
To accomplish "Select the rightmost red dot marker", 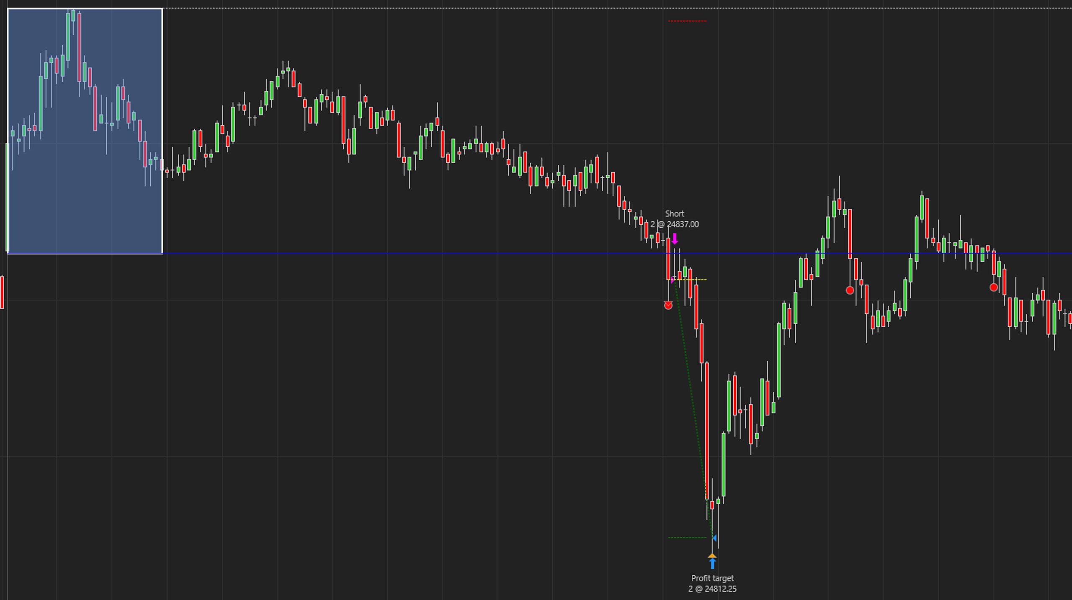I will pyautogui.click(x=994, y=287).
